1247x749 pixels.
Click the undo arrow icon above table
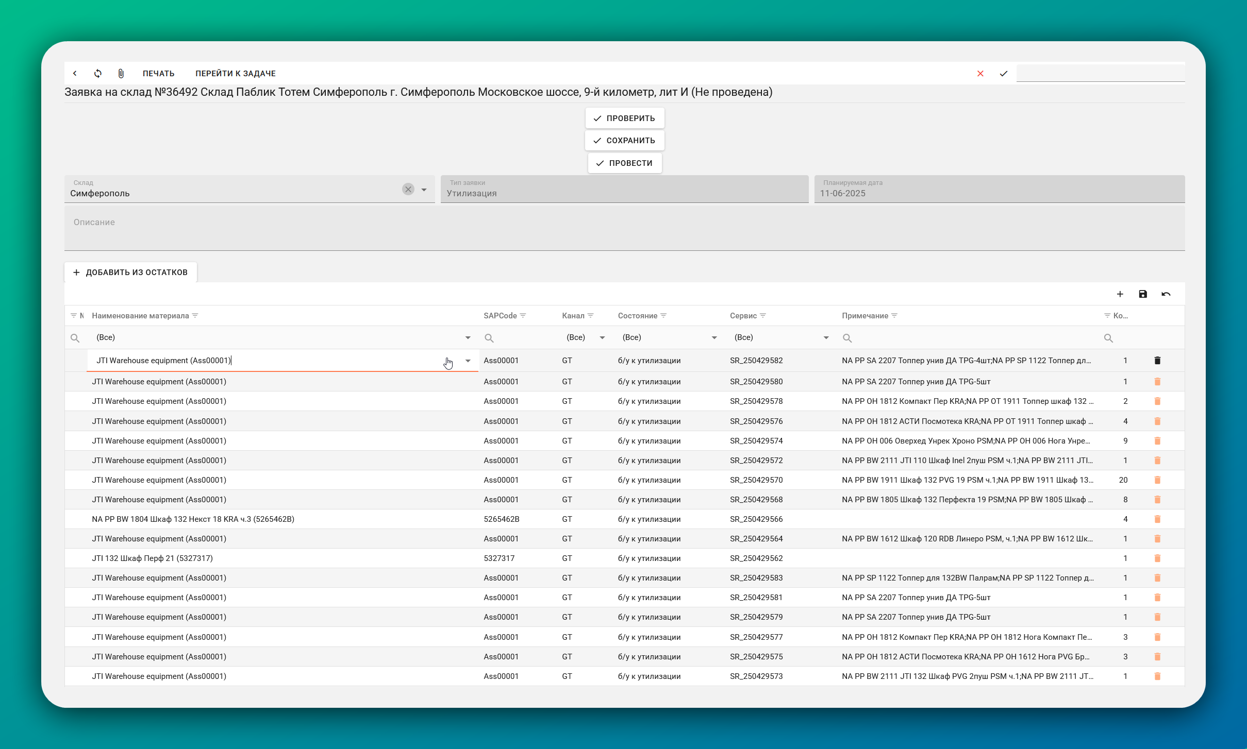coord(1166,294)
